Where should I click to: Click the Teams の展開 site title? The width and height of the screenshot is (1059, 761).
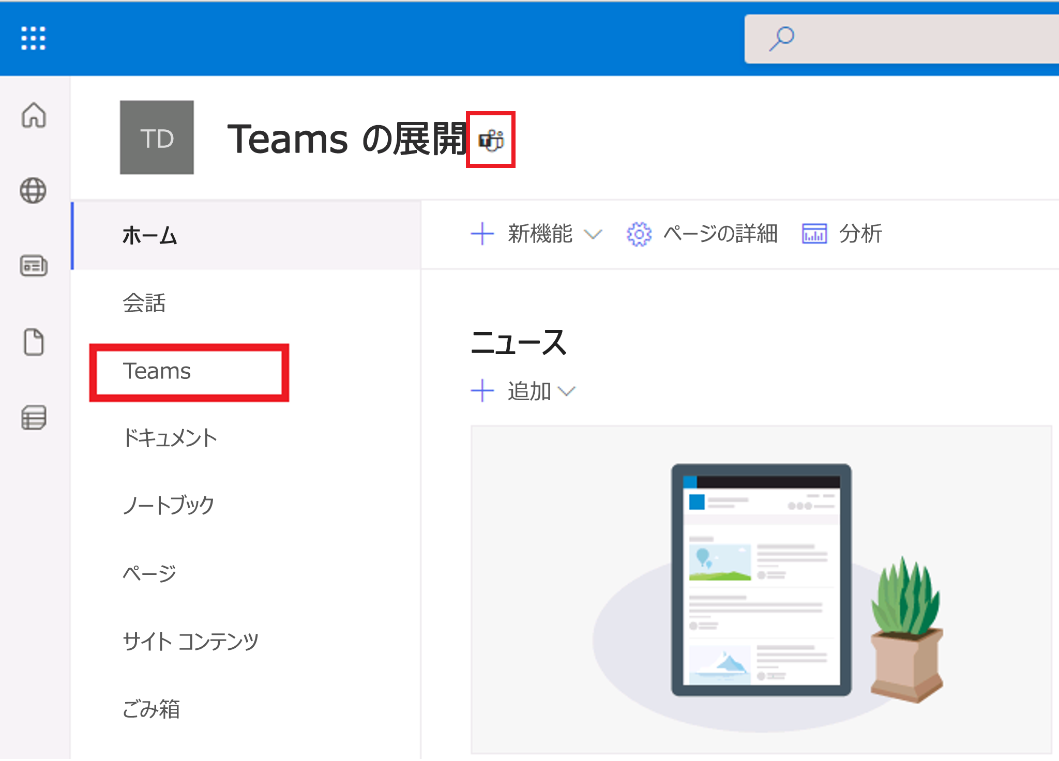point(347,139)
